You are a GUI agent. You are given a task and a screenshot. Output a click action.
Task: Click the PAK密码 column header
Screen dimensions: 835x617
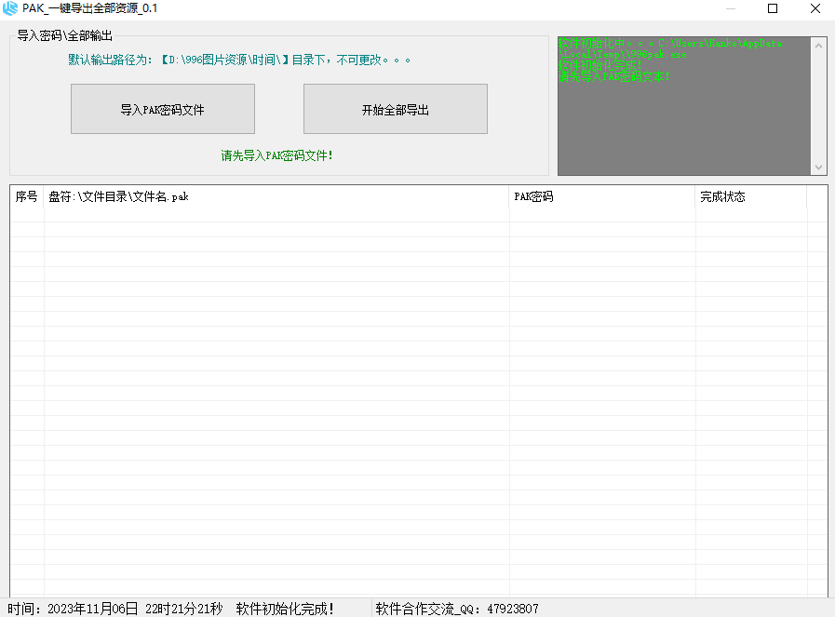pos(602,196)
